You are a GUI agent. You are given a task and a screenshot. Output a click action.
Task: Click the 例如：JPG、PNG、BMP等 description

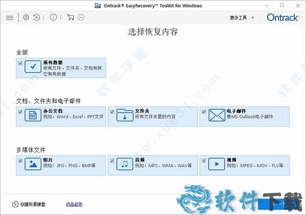point(69,166)
